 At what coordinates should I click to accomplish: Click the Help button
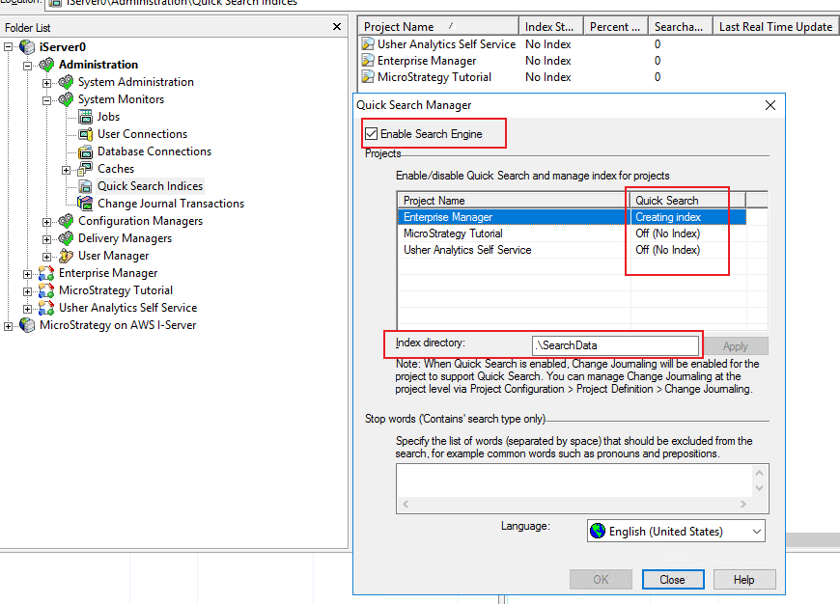pyautogui.click(x=743, y=580)
